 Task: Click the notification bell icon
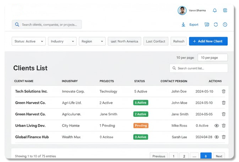click(x=215, y=11)
